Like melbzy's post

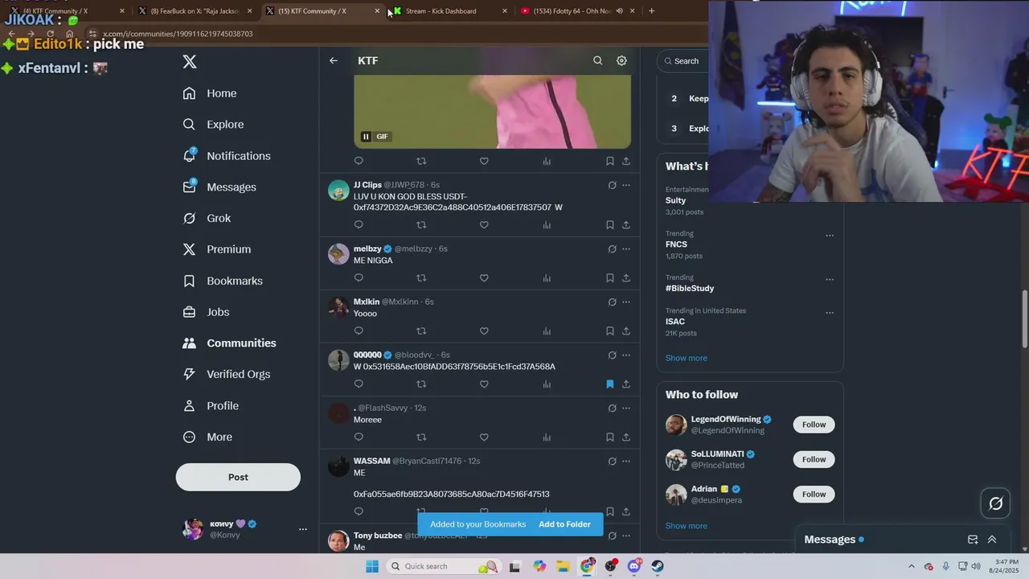[x=484, y=278]
